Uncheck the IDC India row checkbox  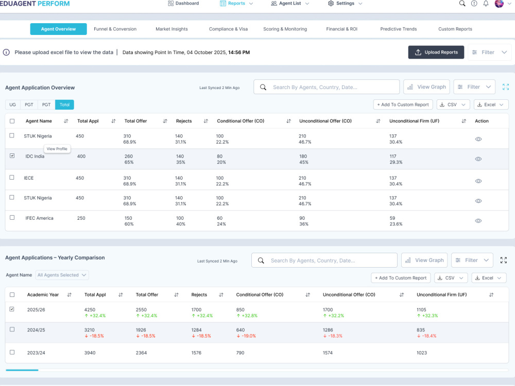(12, 156)
